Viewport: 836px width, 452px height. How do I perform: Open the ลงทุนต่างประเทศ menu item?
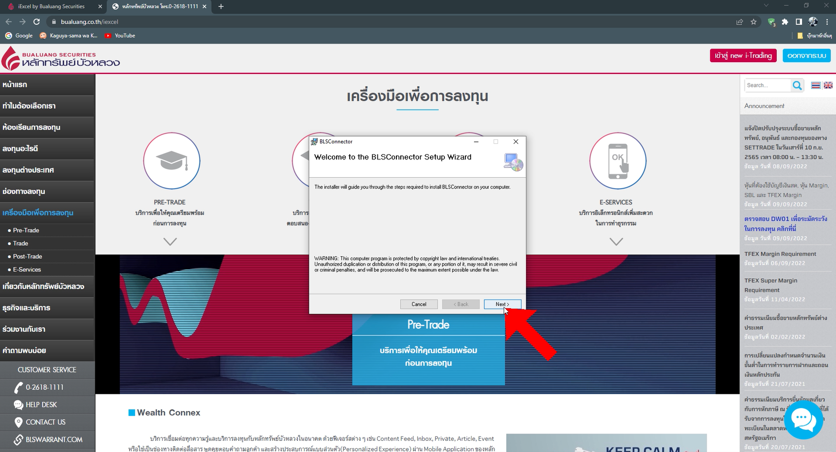click(x=47, y=170)
